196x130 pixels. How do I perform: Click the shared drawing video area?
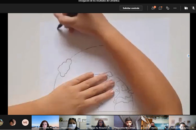pyautogui.click(x=99, y=64)
